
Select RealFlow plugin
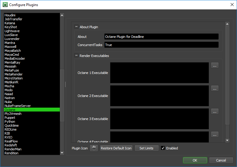[x=32, y=141]
